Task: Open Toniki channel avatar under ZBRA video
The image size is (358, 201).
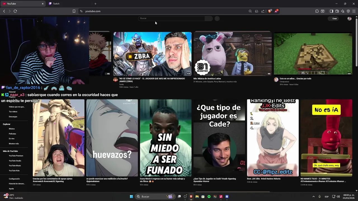Action: pos(115,80)
